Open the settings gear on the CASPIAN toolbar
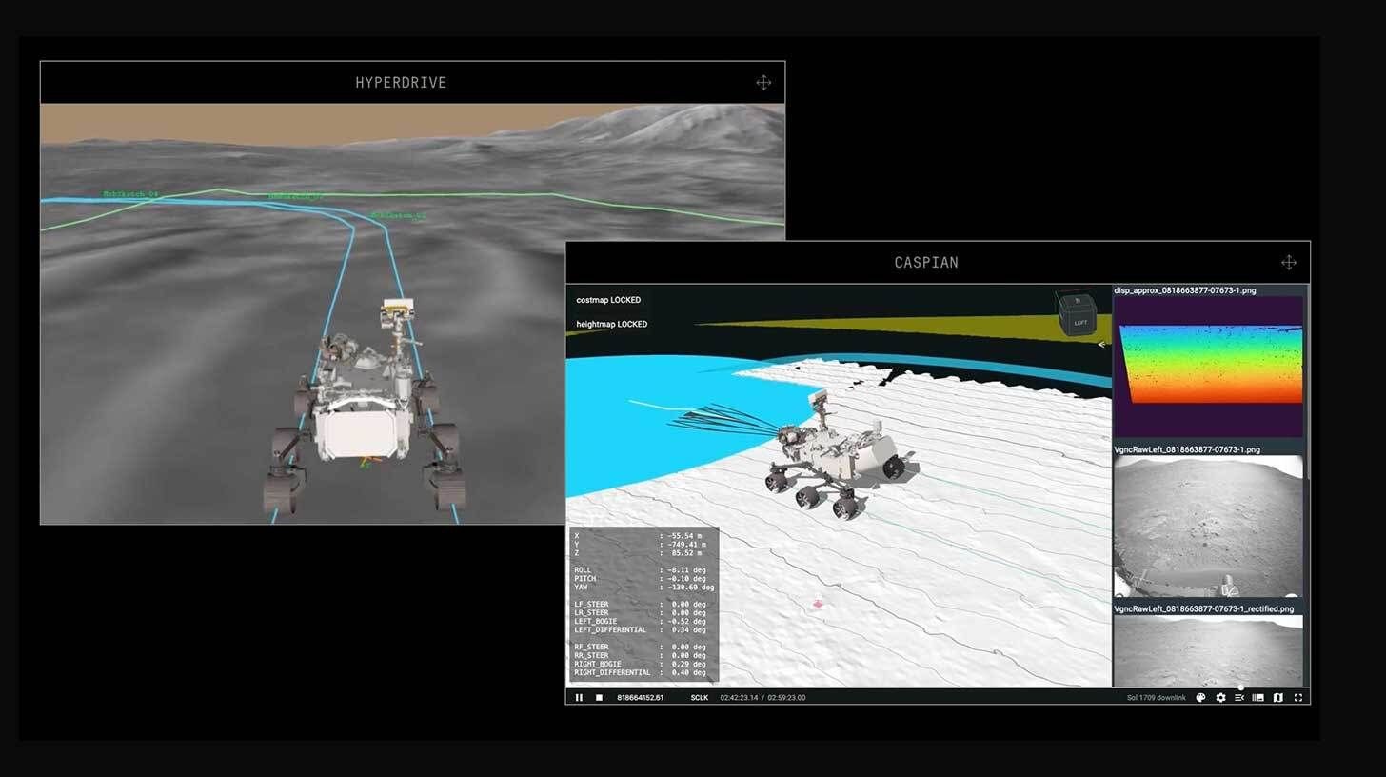 (1220, 697)
